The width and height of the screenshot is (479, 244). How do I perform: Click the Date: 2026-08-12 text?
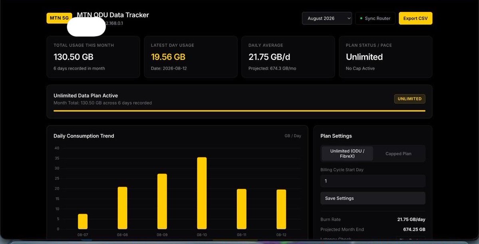[169, 68]
